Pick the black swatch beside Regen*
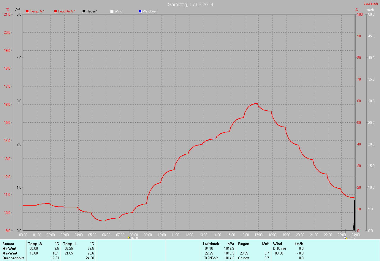This screenshot has width=380, height=261. pos(84,11)
